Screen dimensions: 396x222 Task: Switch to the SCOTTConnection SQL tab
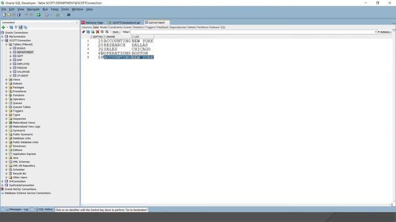tap(124, 23)
